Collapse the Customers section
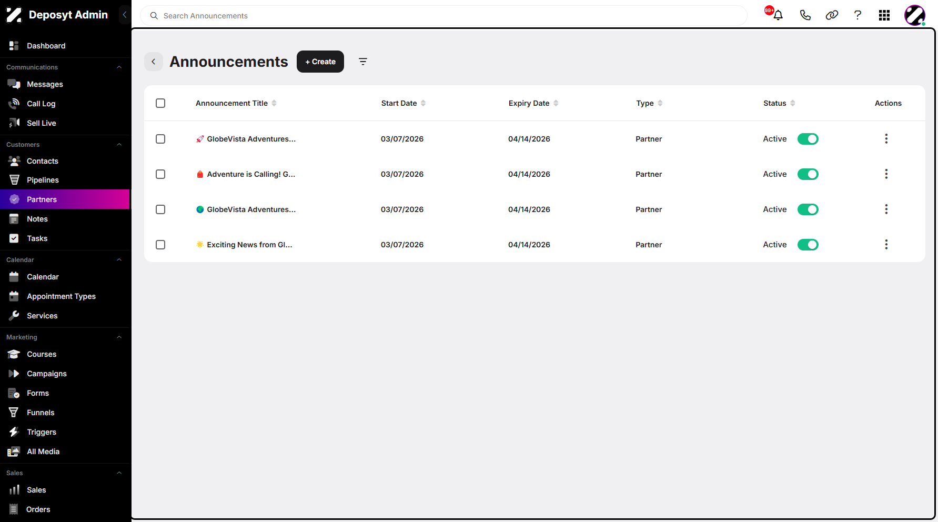The width and height of the screenshot is (938, 522). [119, 145]
